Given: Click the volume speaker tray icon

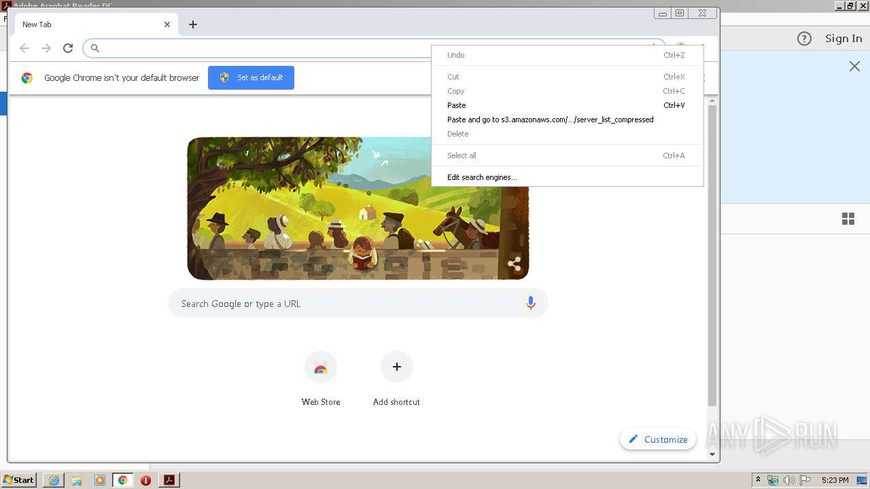Looking at the screenshot, I should [x=788, y=480].
